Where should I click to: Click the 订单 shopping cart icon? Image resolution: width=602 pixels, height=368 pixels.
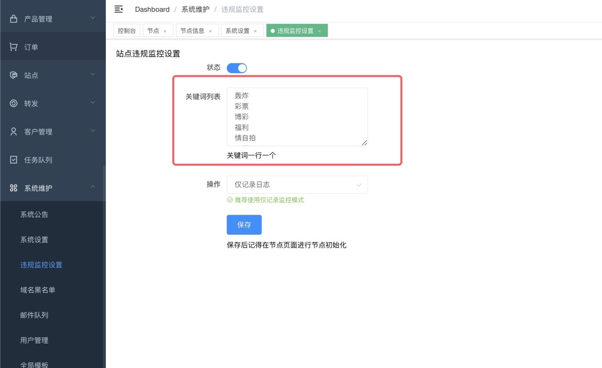12,46
